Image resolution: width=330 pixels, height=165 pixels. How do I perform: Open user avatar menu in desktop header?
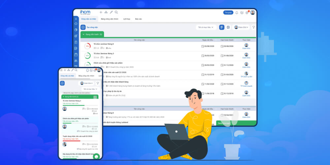pos(252,13)
